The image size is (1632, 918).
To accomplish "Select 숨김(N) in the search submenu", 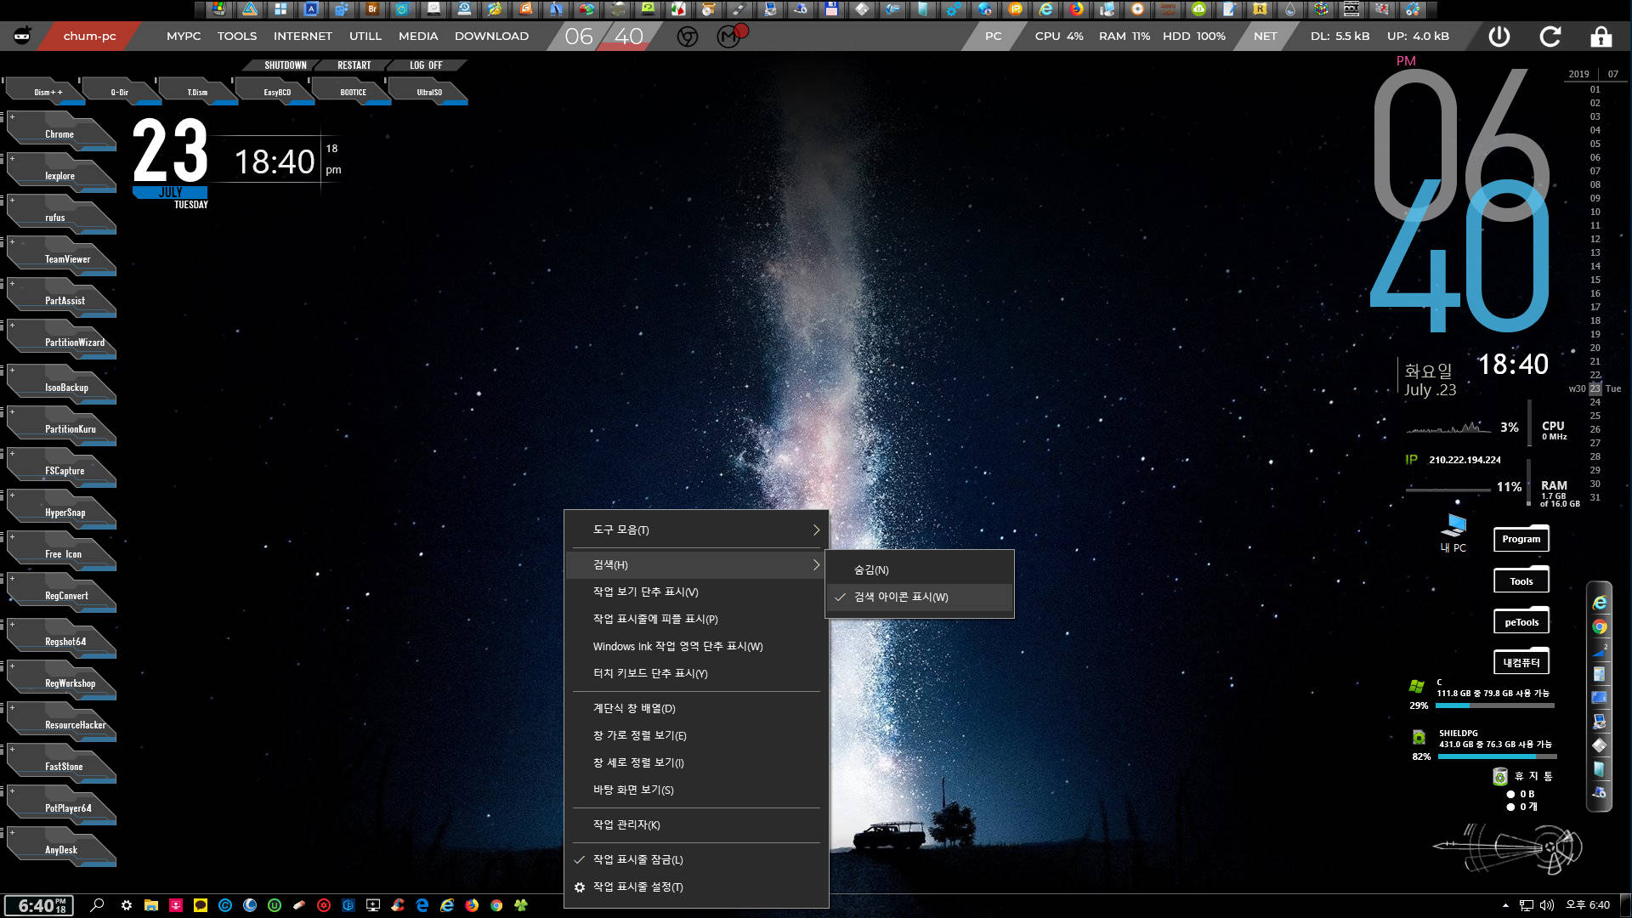I will pos(920,569).
